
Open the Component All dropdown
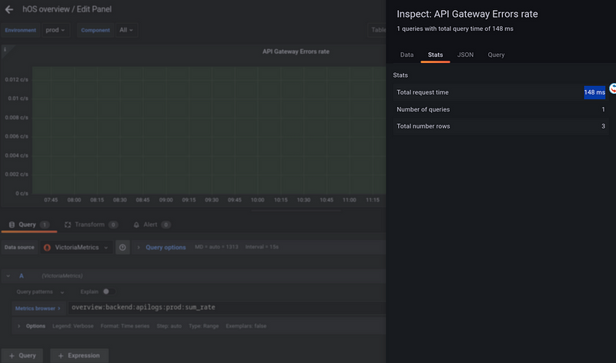point(126,30)
